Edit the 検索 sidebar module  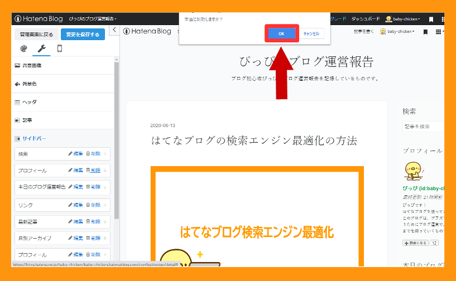point(75,154)
